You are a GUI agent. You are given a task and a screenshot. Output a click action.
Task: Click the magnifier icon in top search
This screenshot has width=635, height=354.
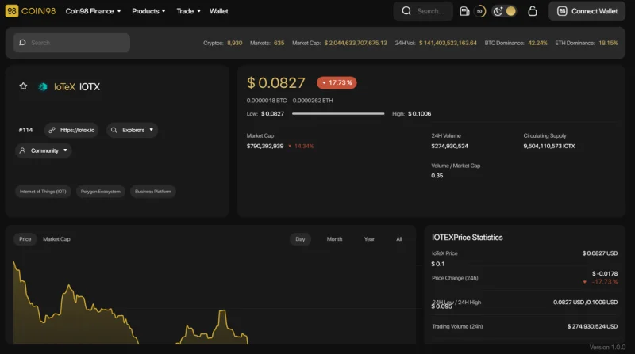[x=406, y=11]
